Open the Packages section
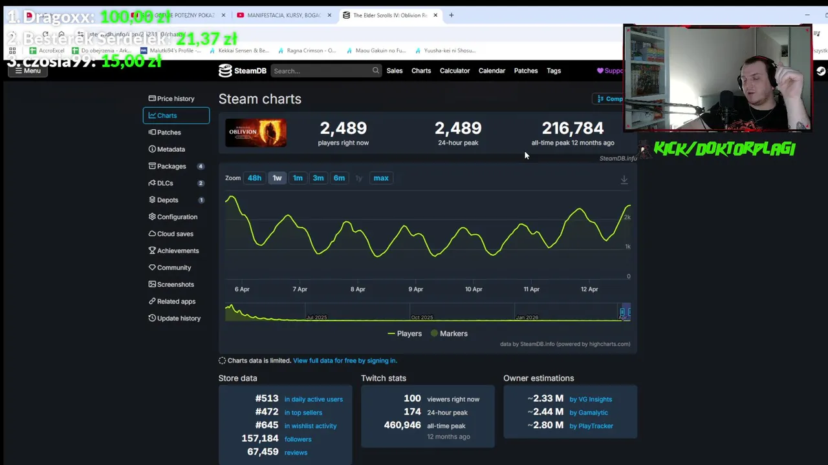Screen dimensions: 828x465 [176, 166]
